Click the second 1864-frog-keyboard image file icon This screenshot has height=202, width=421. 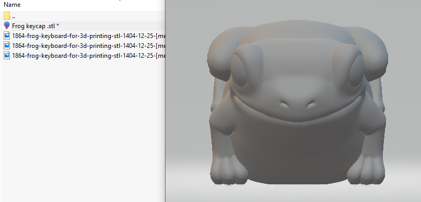[x=7, y=45]
